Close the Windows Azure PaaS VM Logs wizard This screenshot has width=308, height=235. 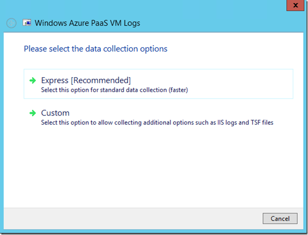[x=295, y=5]
